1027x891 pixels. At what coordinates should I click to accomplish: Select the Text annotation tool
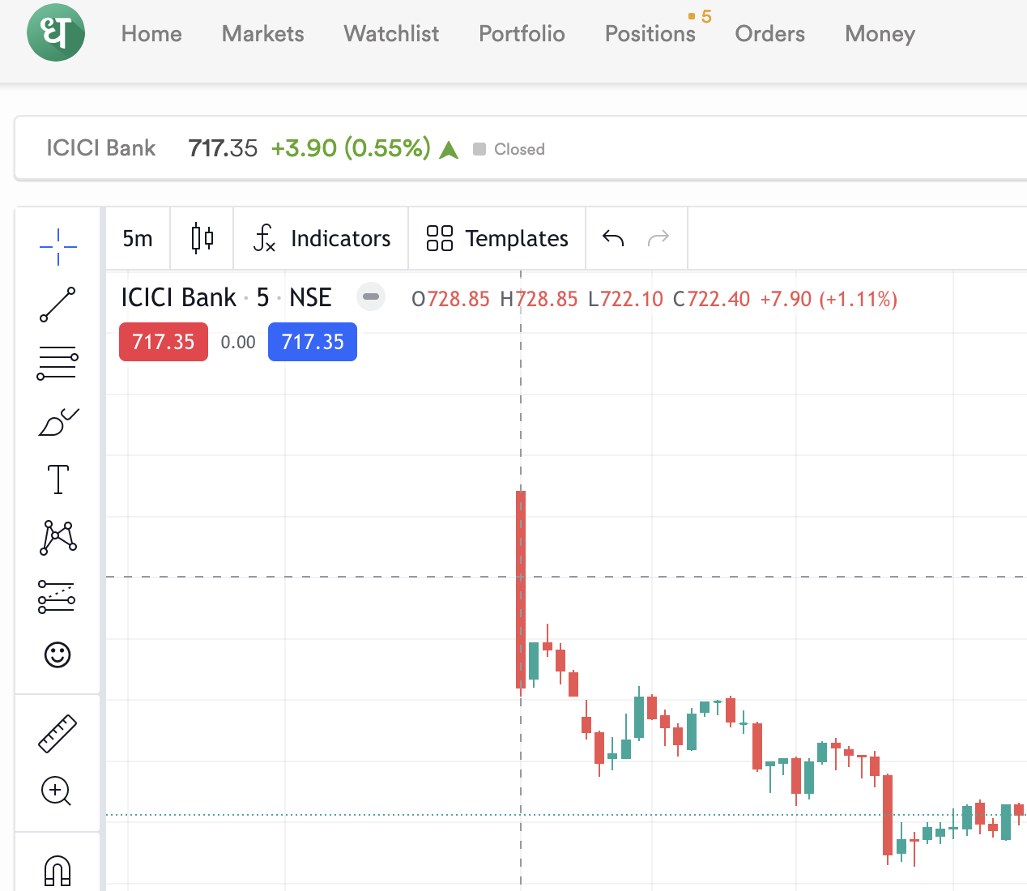[58, 480]
